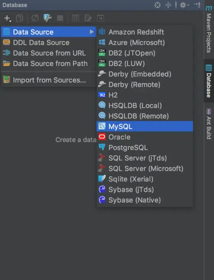Choose PostgreSQL from the list
Image resolution: width=214 pixels, height=280 pixels.
pyautogui.click(x=145, y=148)
